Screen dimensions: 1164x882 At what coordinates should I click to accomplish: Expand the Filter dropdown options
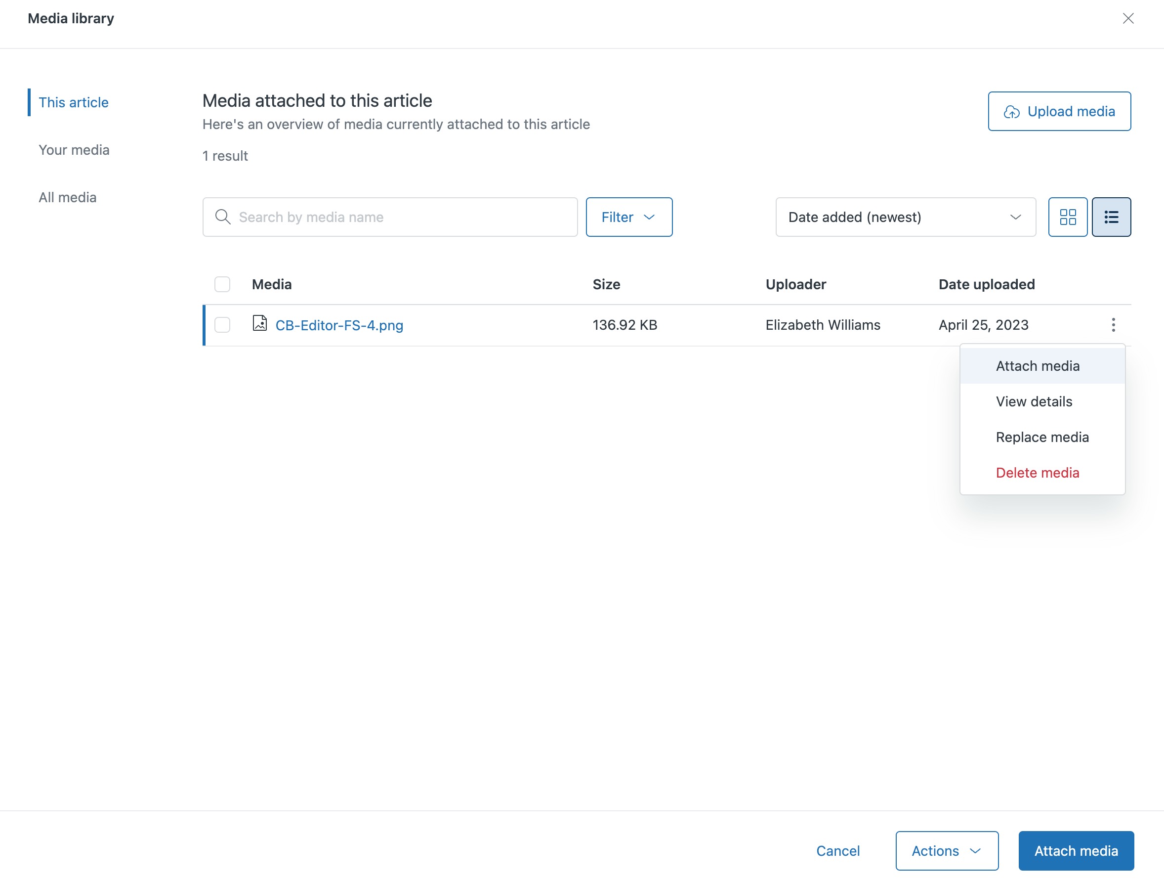pos(629,217)
